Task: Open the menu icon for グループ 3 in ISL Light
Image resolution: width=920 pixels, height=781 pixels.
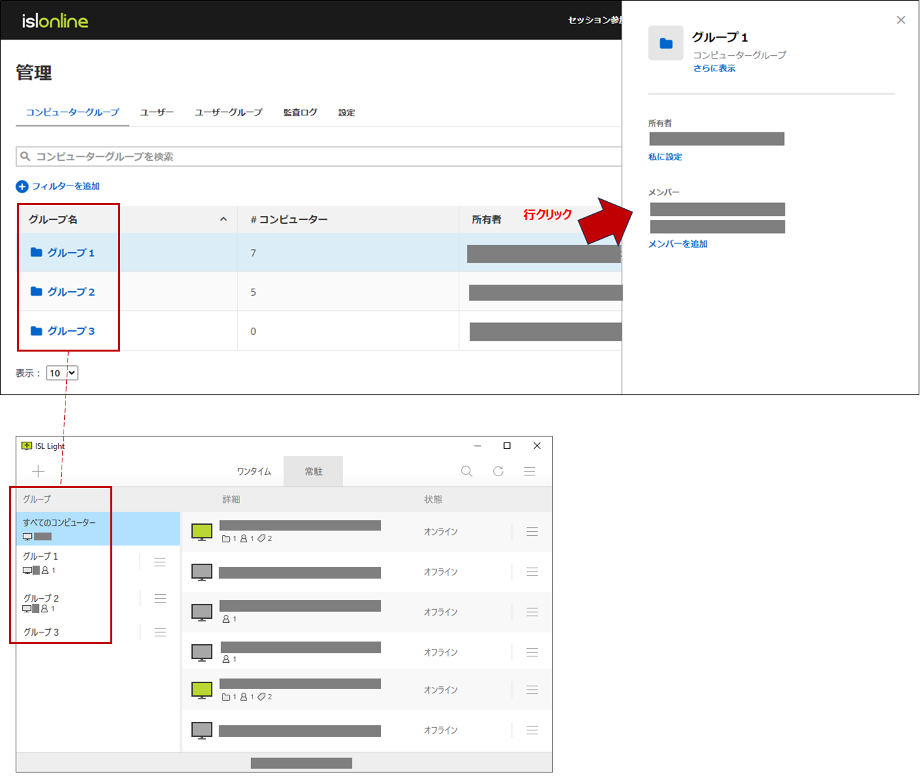Action: tap(160, 632)
